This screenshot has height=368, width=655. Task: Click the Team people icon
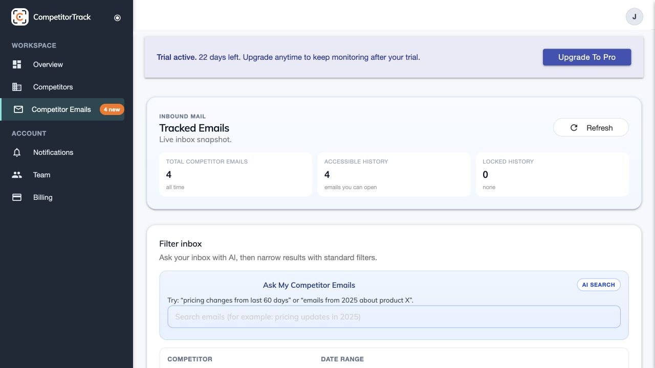17,175
